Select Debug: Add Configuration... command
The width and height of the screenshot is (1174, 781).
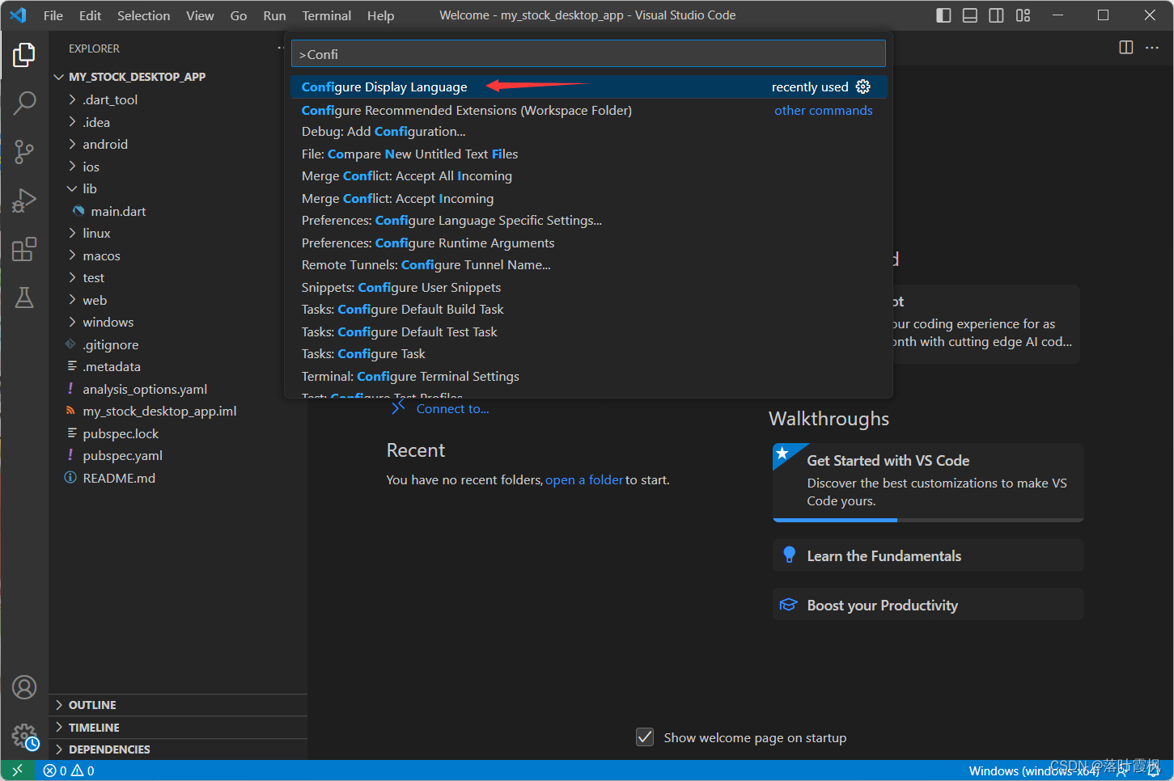click(589, 132)
